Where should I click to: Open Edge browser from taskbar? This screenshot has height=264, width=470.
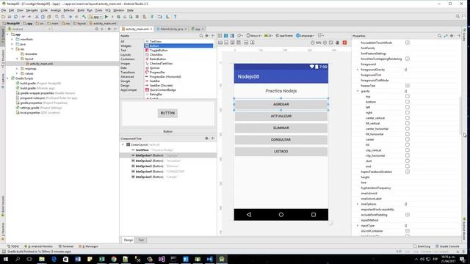tap(54, 259)
